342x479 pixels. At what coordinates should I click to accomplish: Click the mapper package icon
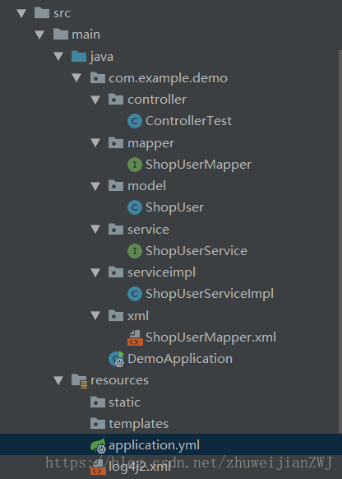click(116, 142)
